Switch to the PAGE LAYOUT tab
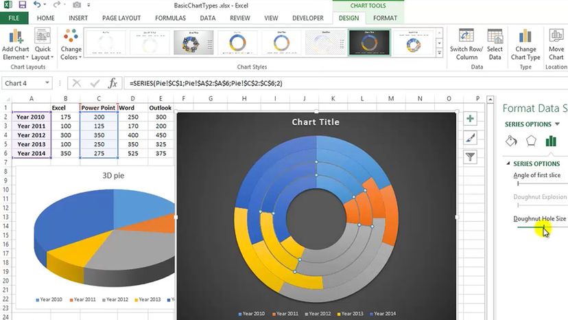The height and width of the screenshot is (320, 568). pos(121,18)
